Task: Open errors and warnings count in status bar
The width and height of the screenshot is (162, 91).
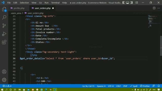Action: [x=7, y=86]
